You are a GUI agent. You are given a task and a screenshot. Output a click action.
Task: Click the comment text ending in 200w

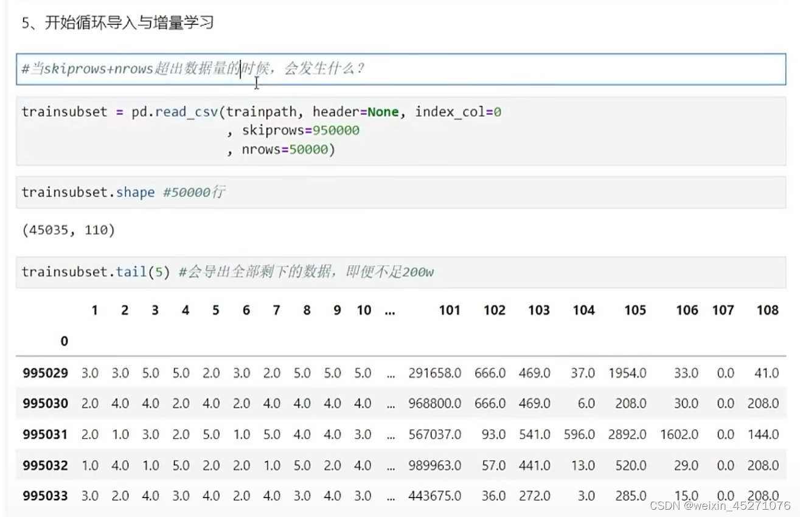pos(306,272)
